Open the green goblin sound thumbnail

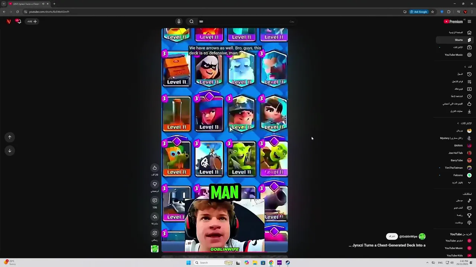point(155,249)
